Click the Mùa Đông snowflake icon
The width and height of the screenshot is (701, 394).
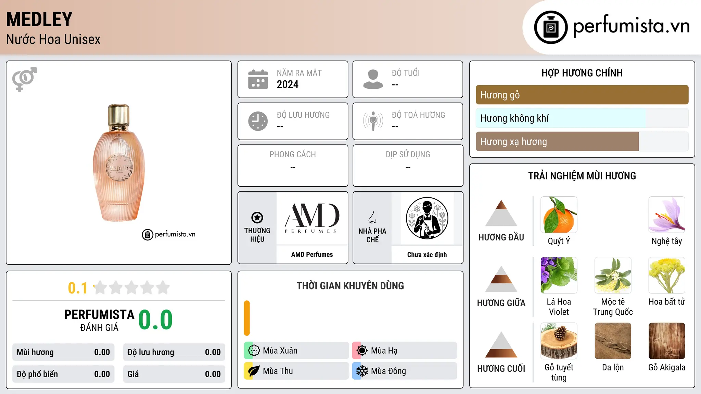pos(362,371)
